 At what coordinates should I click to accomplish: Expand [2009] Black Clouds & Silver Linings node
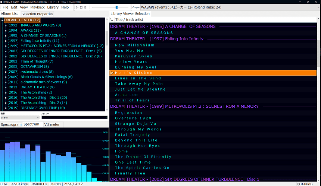point(6,77)
